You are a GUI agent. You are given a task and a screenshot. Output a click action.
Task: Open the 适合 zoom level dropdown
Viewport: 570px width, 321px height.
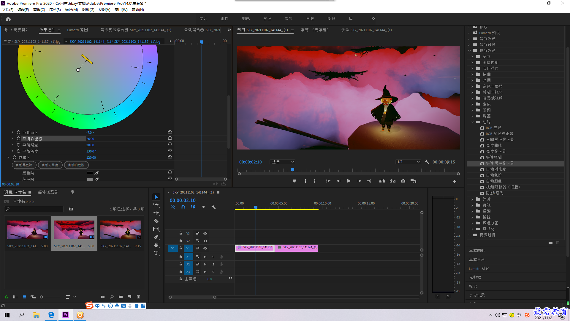click(283, 162)
